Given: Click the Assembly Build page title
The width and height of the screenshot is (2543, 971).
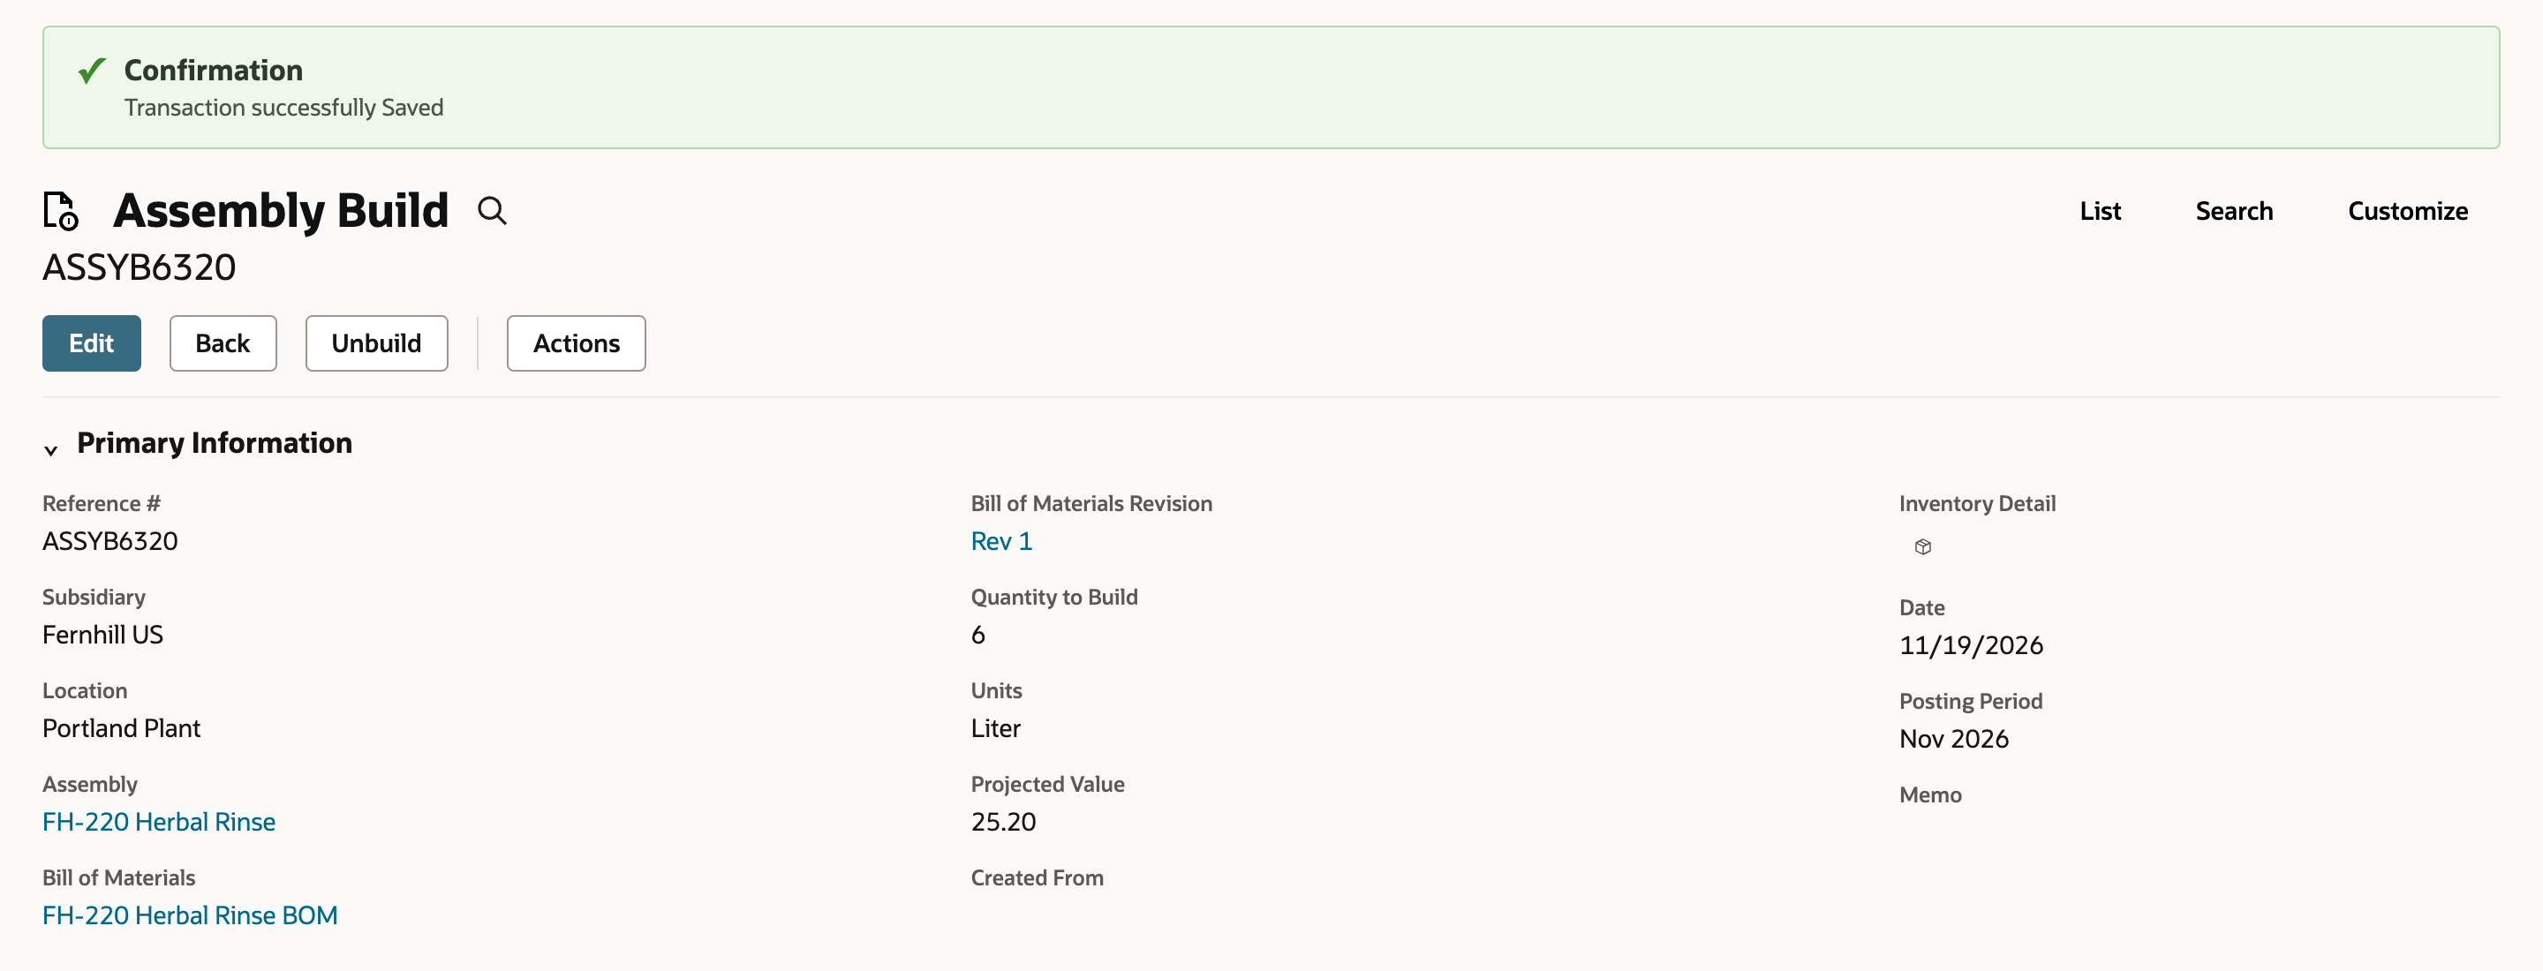Looking at the screenshot, I should click(x=281, y=211).
